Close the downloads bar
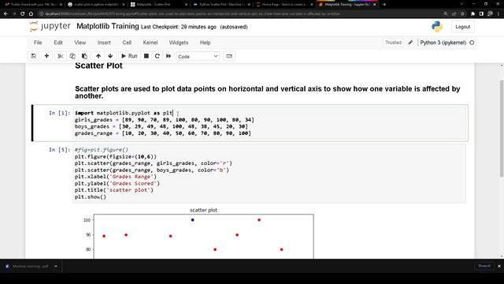The width and height of the screenshot is (504, 284). click(x=499, y=267)
